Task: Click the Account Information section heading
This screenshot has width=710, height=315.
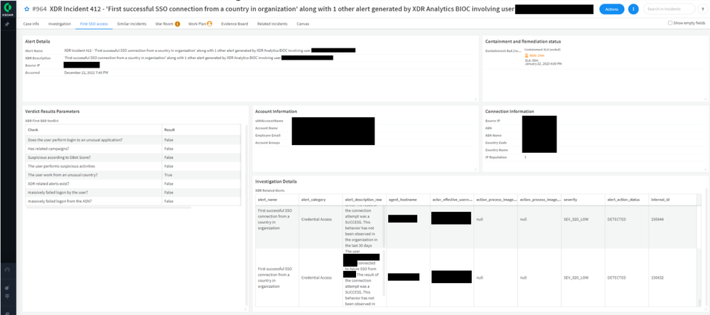Action: pos(276,112)
